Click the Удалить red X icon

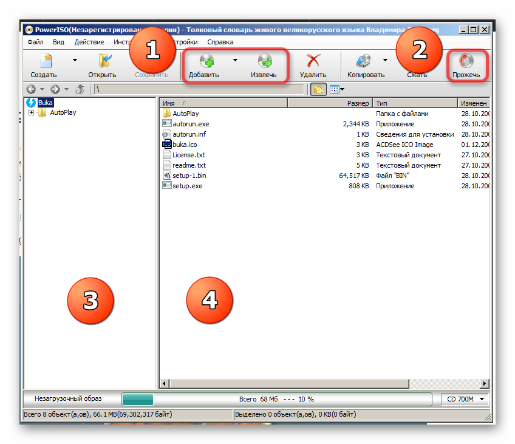pos(313,61)
